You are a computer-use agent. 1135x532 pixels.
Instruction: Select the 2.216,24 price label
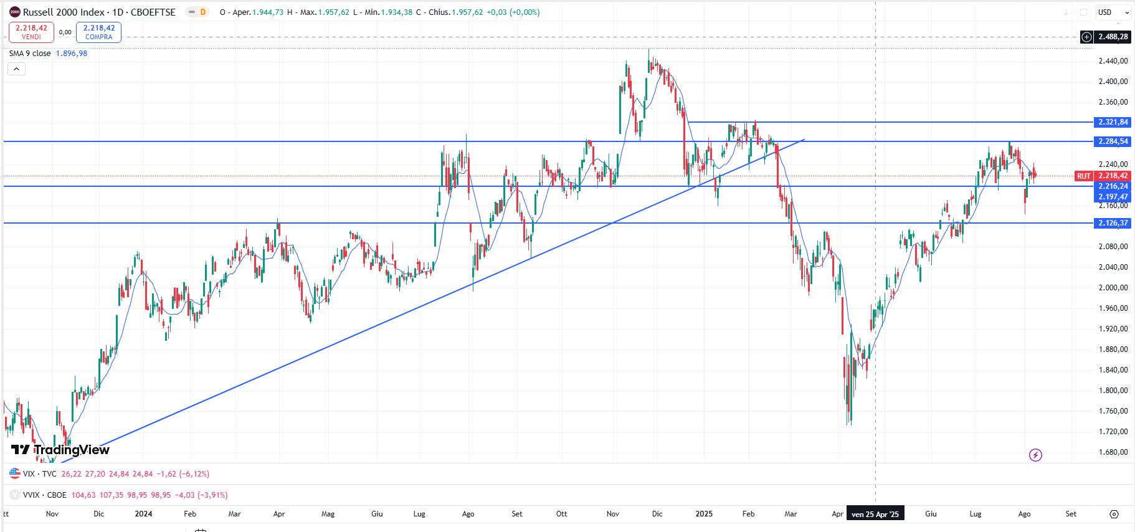click(1113, 186)
